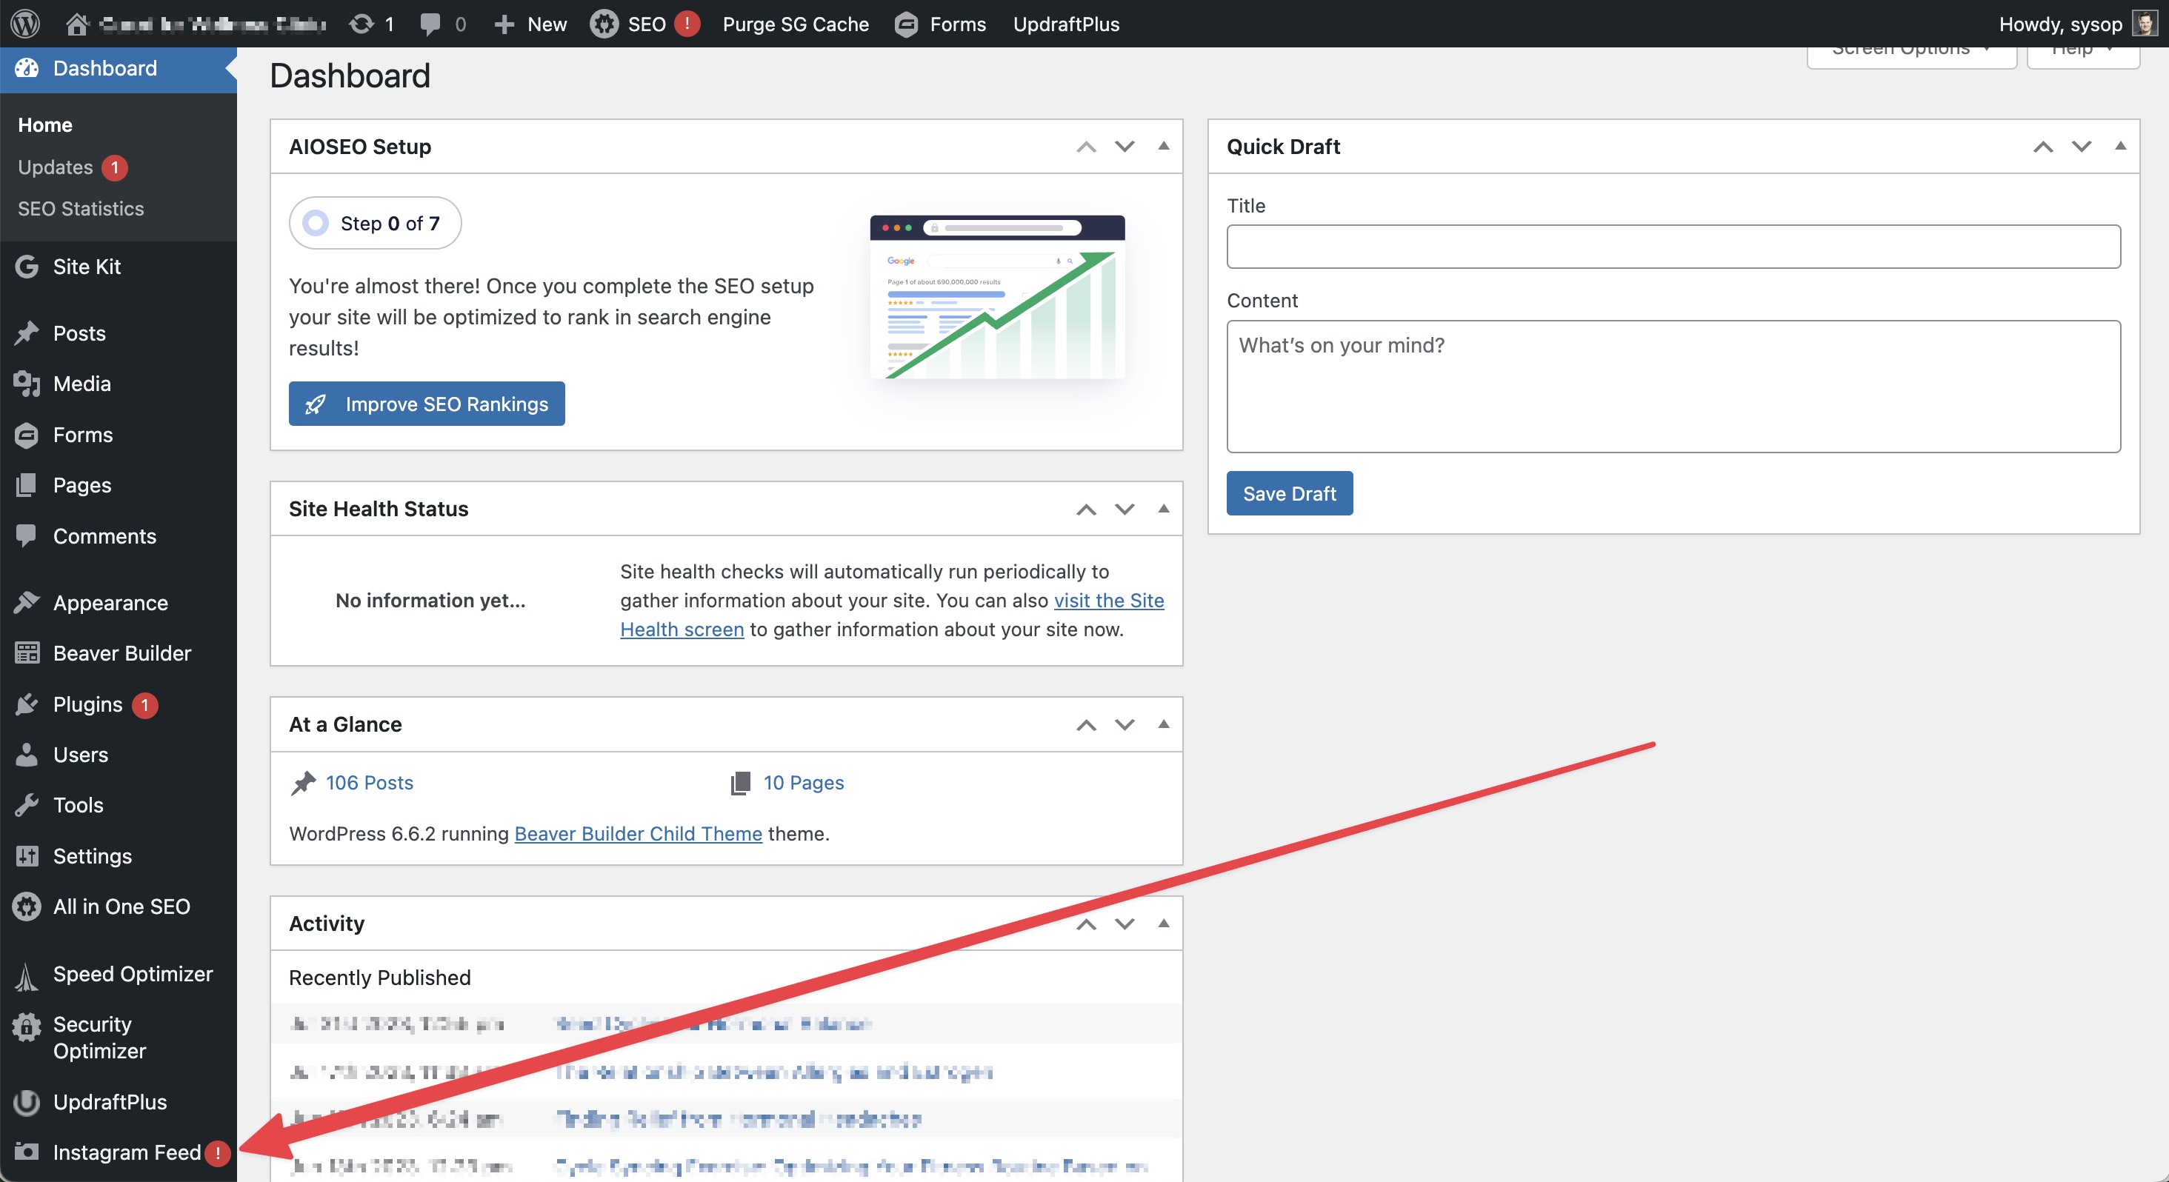Screen dimensions: 2169x1182
Task: Click Purge SG Cache in admin bar
Action: coord(796,24)
